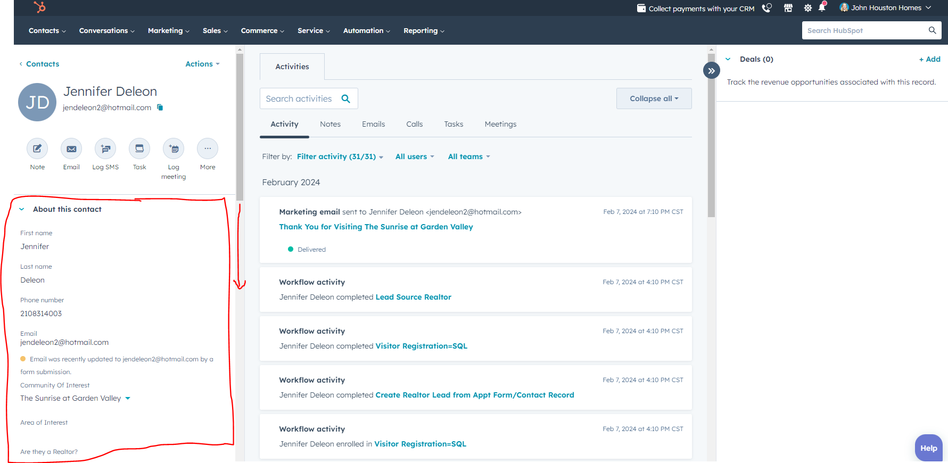The width and height of the screenshot is (948, 463).
Task: Switch to the Notes tab
Action: pyautogui.click(x=330, y=124)
